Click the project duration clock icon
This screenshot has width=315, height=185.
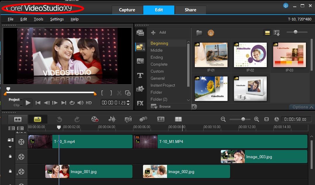277,119
